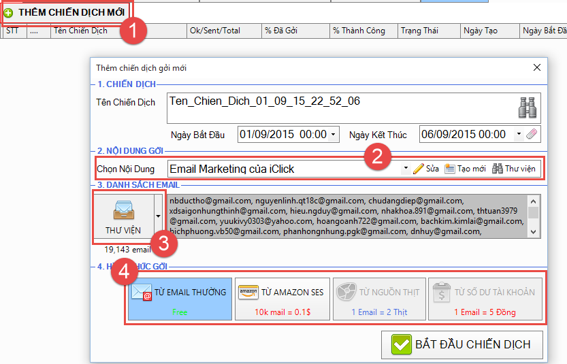567x364 pixels.
Task: Open Ngày Kết Thúc date picker dropdown
Action: 519,134
